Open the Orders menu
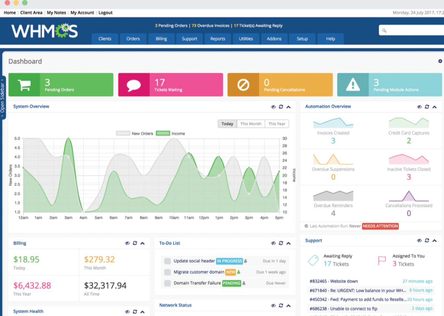The height and width of the screenshot is (316, 444). [133, 39]
